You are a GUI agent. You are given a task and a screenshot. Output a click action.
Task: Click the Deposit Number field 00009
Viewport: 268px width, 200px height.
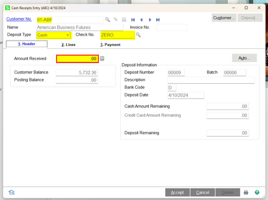pos(176,72)
